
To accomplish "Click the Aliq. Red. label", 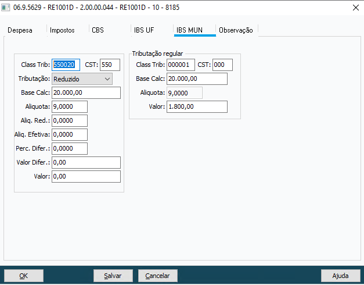I will coord(35,120).
